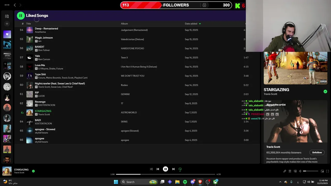331x186 pixels.
Task: Open Brave browser icon on the taskbar
Action: click(x=200, y=182)
